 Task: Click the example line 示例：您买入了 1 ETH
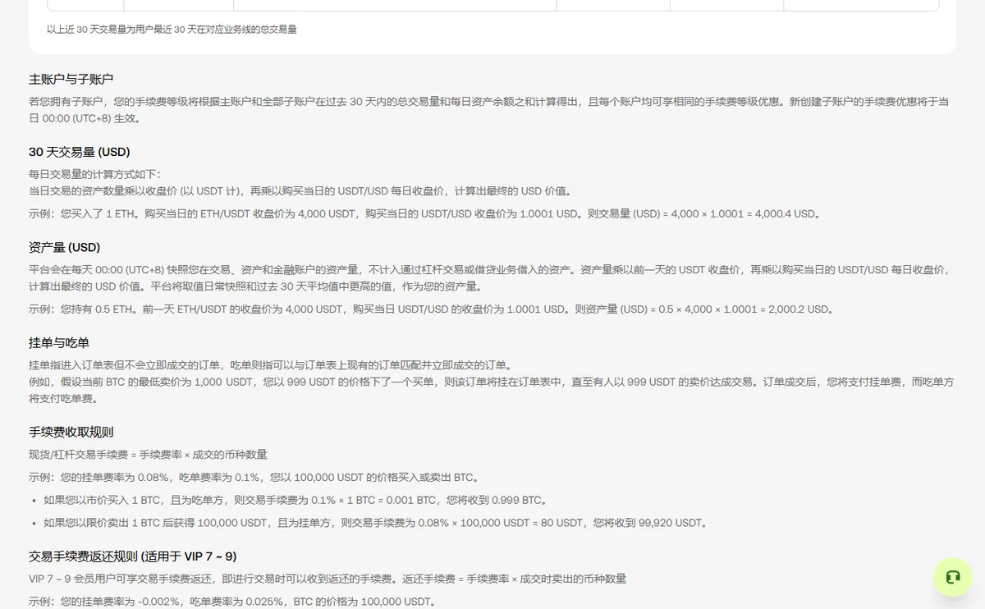(x=424, y=214)
